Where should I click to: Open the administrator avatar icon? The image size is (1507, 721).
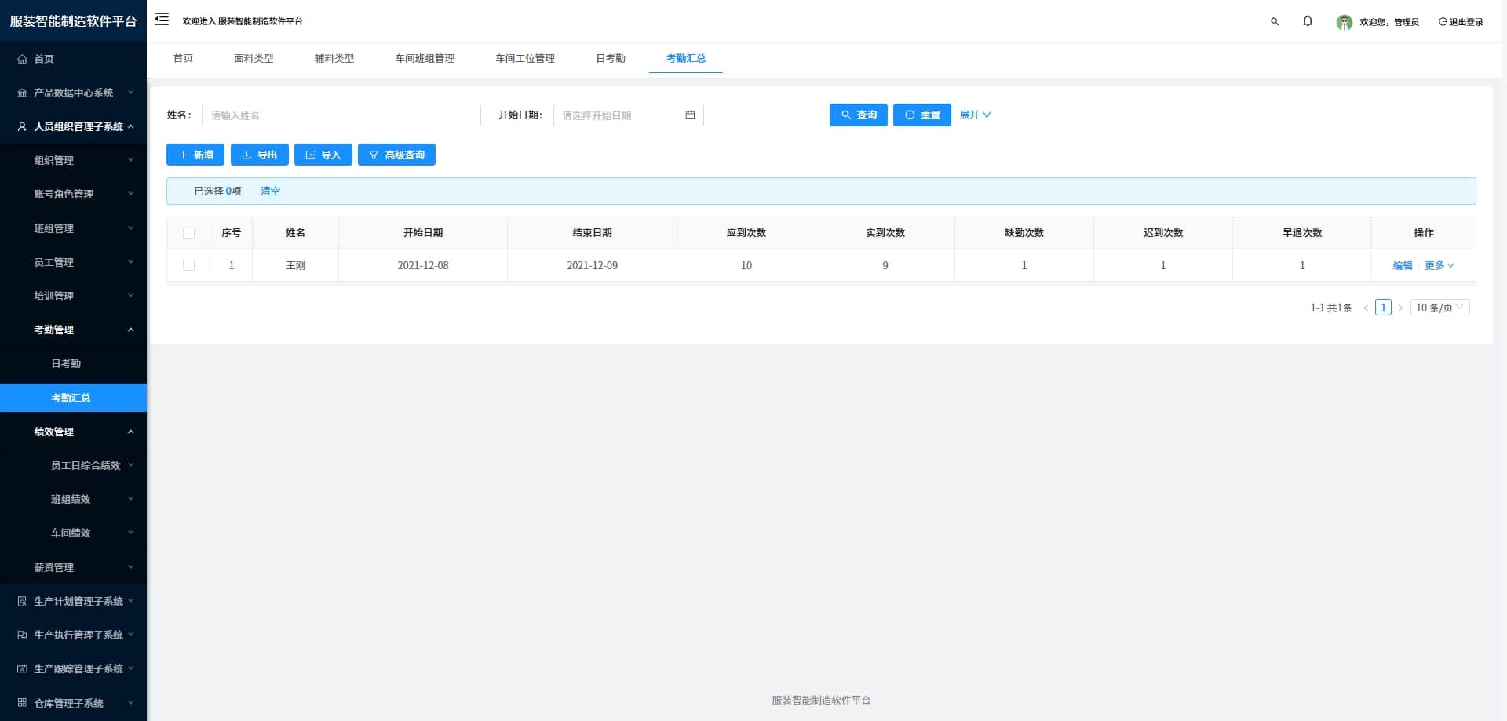coord(1344,22)
